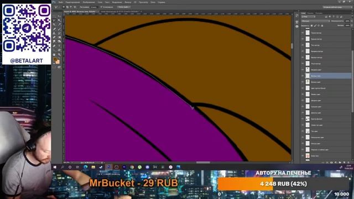
Task: Open the Lasso tool preset picker in options bar
Action: click(x=56, y=7)
